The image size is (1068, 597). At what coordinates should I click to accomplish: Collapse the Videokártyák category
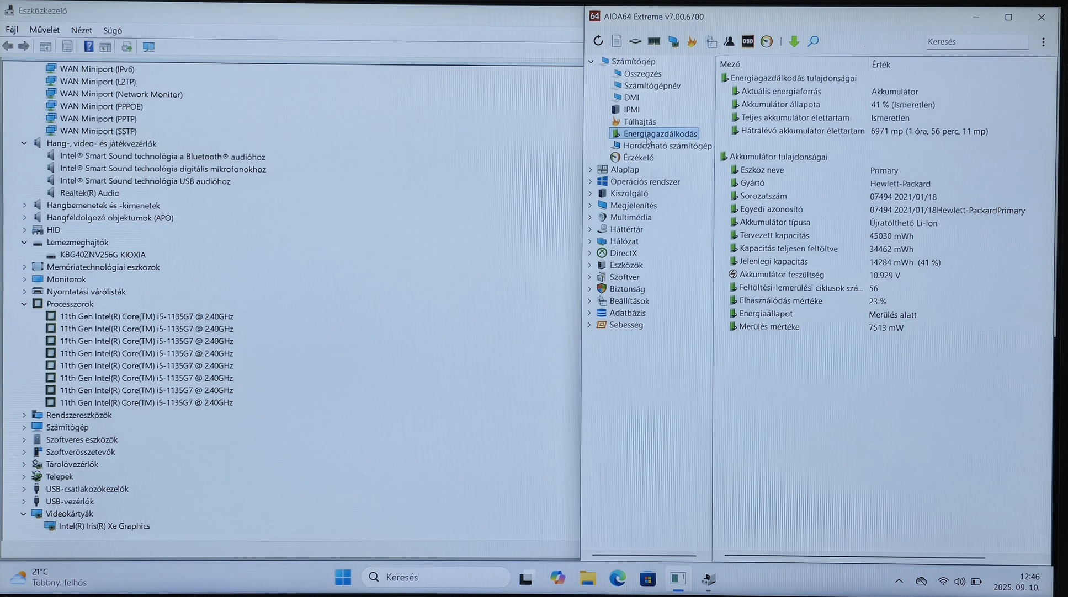pyautogui.click(x=24, y=514)
